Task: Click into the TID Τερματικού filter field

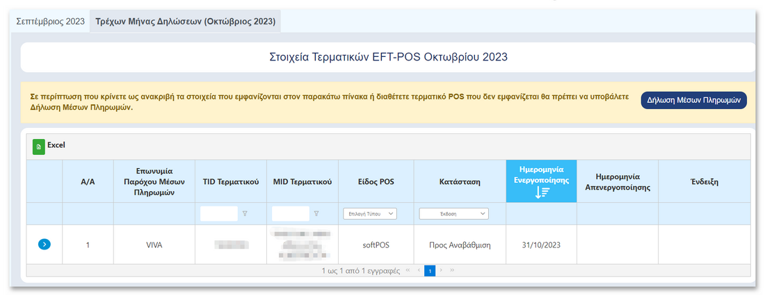Action: 218,214
